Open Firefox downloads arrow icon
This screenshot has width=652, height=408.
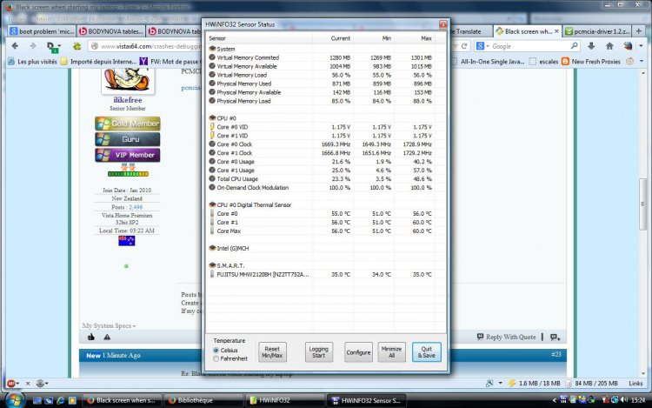[x=591, y=46]
